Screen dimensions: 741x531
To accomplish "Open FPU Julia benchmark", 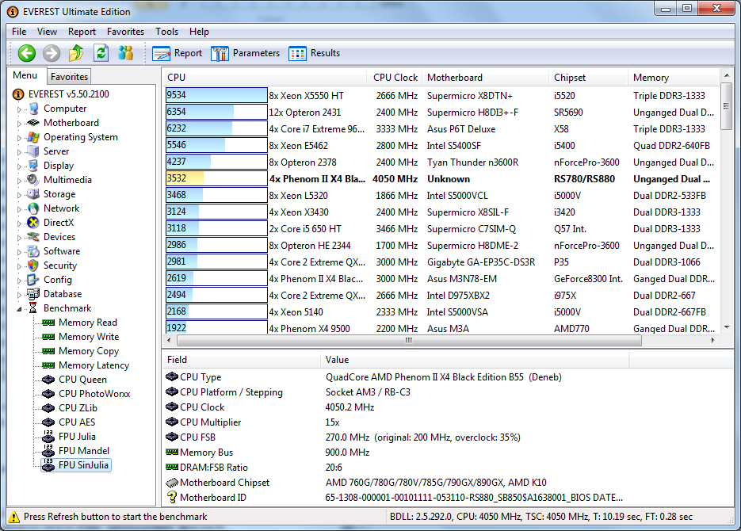I will pyautogui.click(x=77, y=437).
